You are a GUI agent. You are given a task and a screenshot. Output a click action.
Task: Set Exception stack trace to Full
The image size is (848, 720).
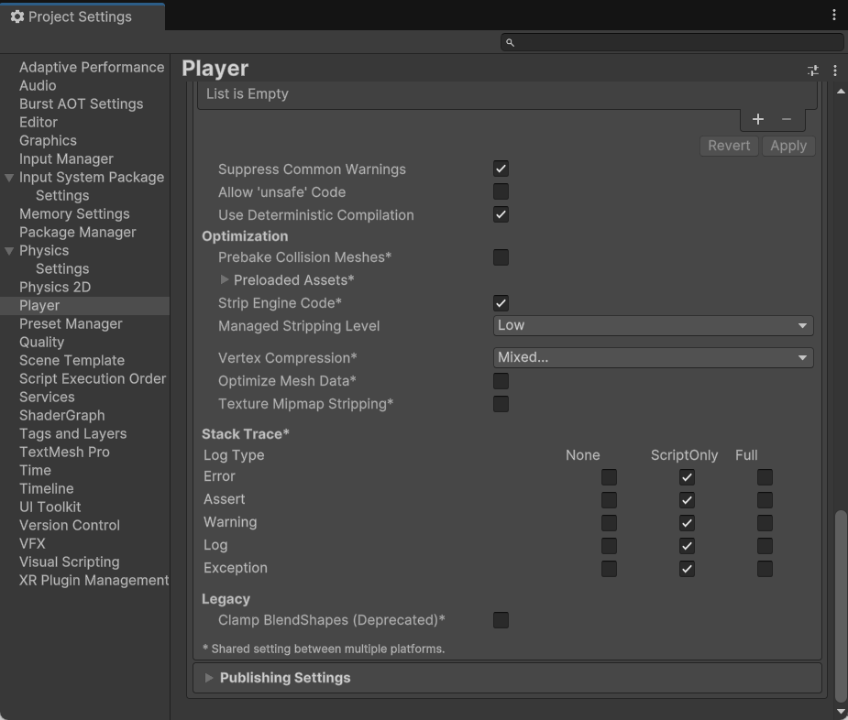(765, 569)
